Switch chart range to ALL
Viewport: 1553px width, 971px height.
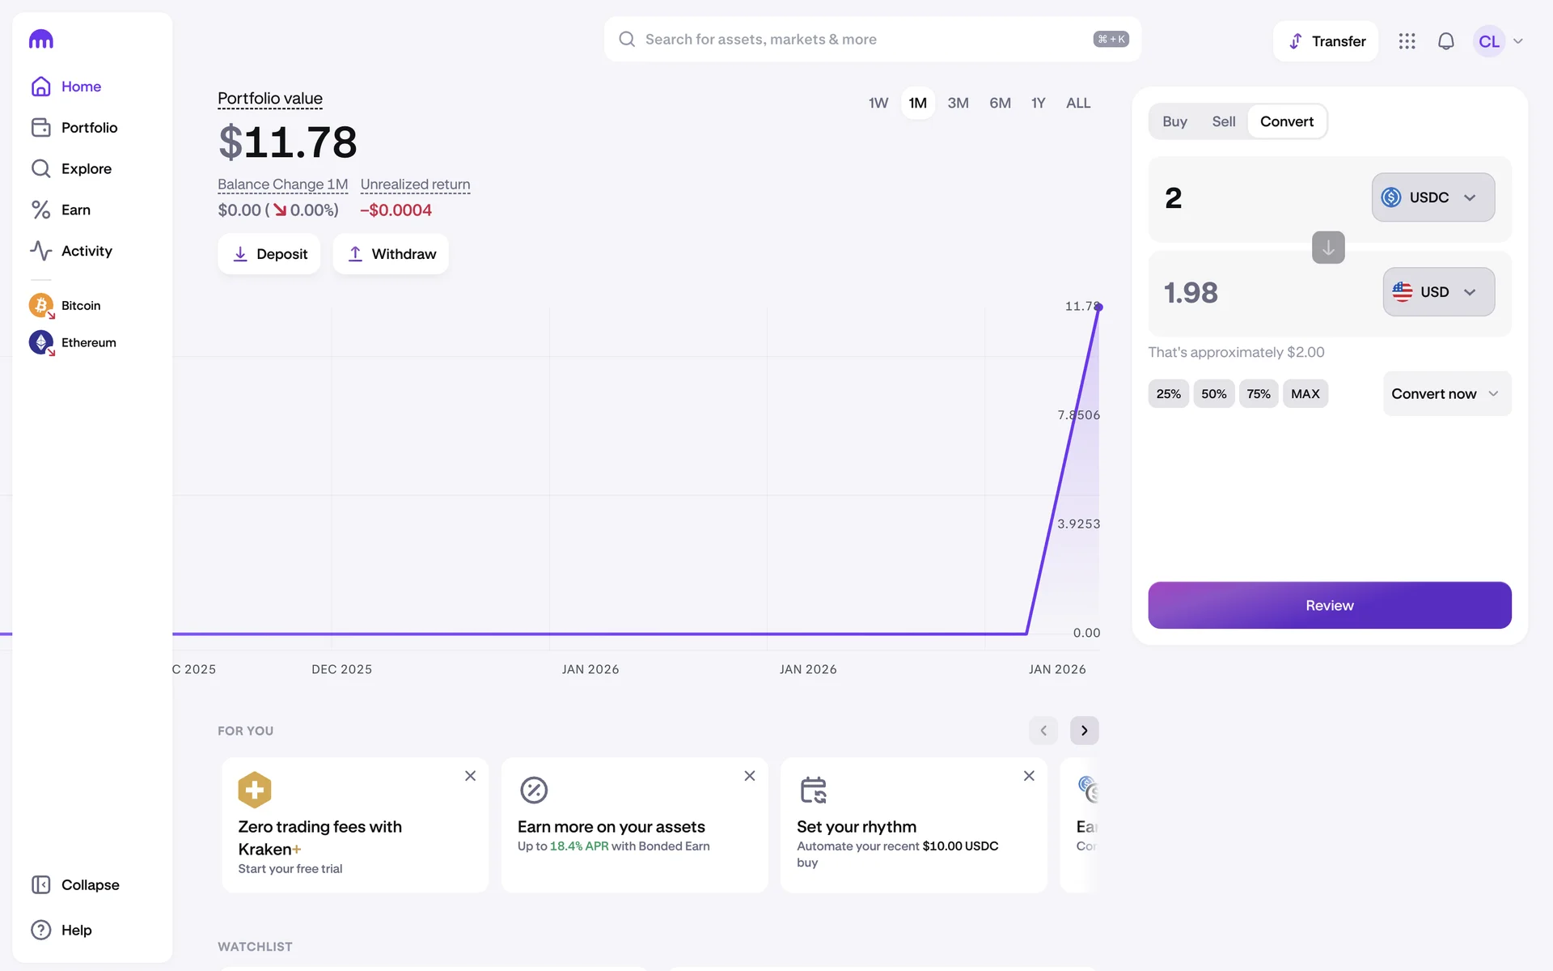point(1077,103)
